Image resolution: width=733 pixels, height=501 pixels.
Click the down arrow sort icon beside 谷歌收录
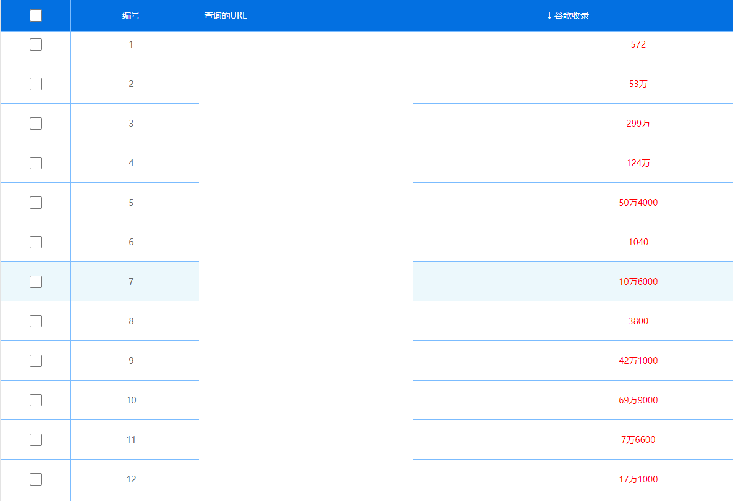click(549, 15)
